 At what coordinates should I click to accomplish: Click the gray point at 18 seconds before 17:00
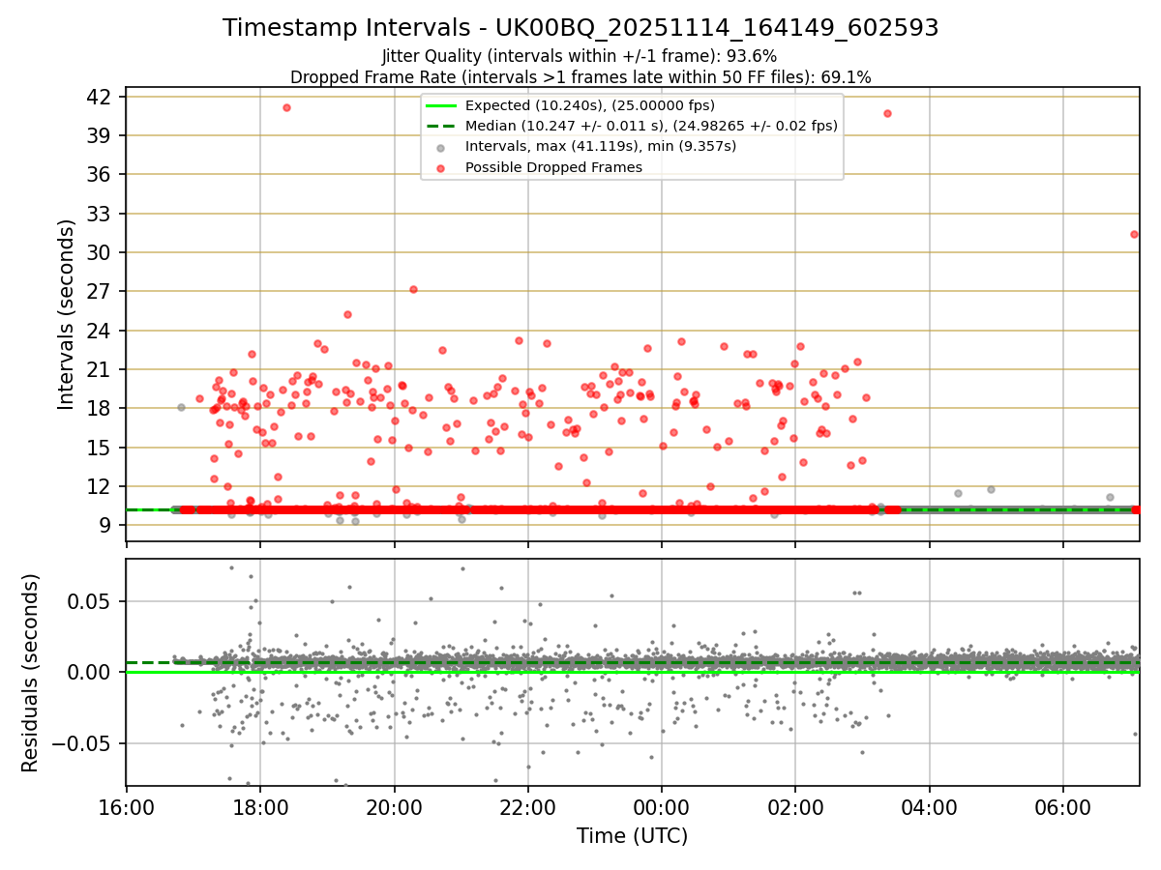click(x=181, y=407)
